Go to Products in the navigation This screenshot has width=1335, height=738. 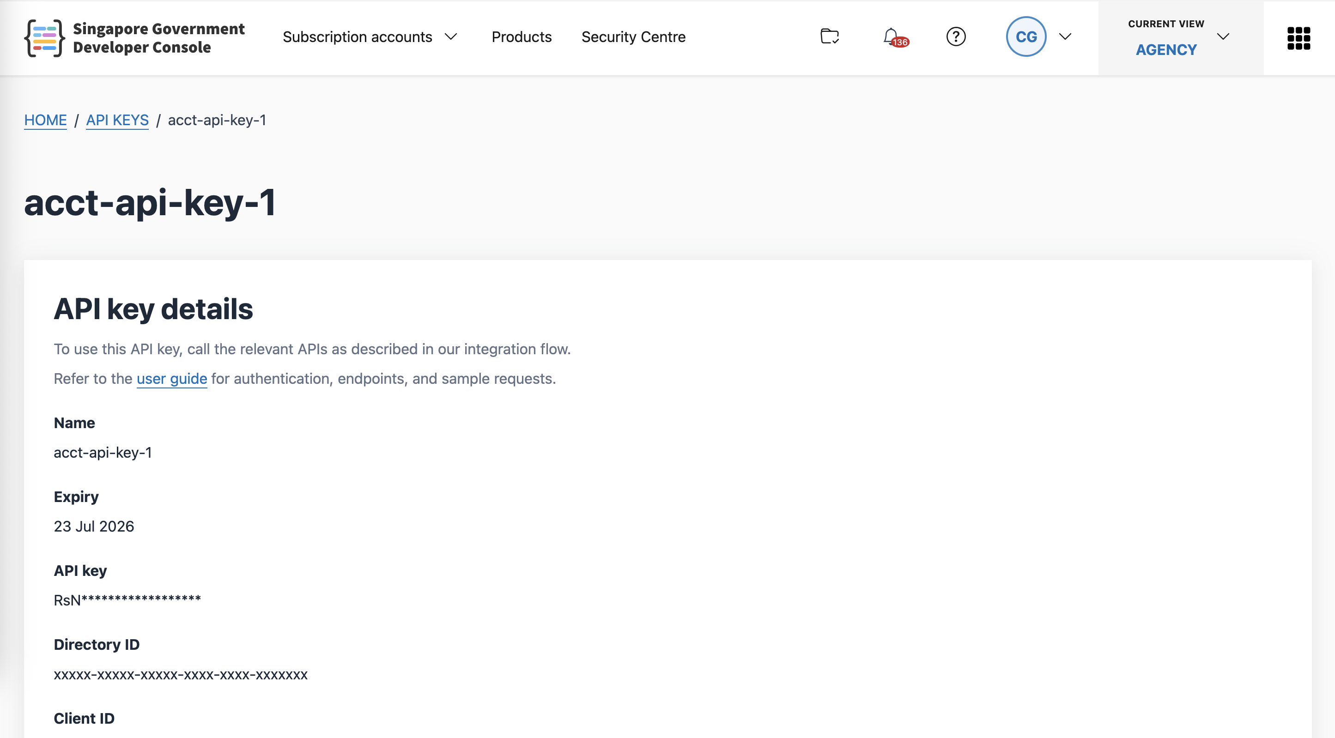coord(522,37)
